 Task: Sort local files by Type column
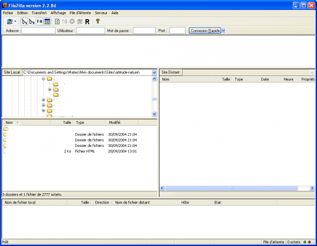tap(89, 123)
